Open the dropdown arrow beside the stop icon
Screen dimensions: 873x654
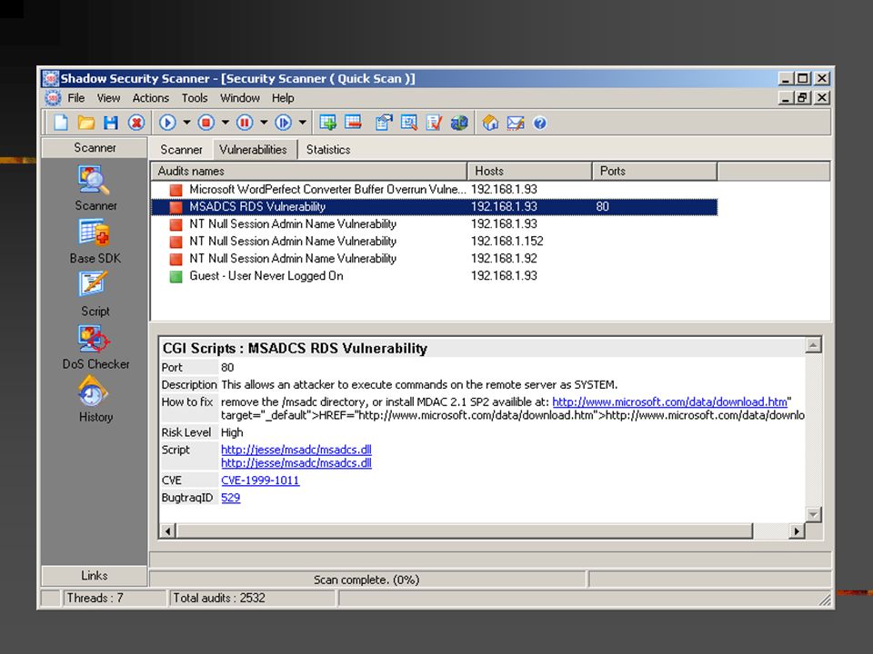(x=225, y=123)
